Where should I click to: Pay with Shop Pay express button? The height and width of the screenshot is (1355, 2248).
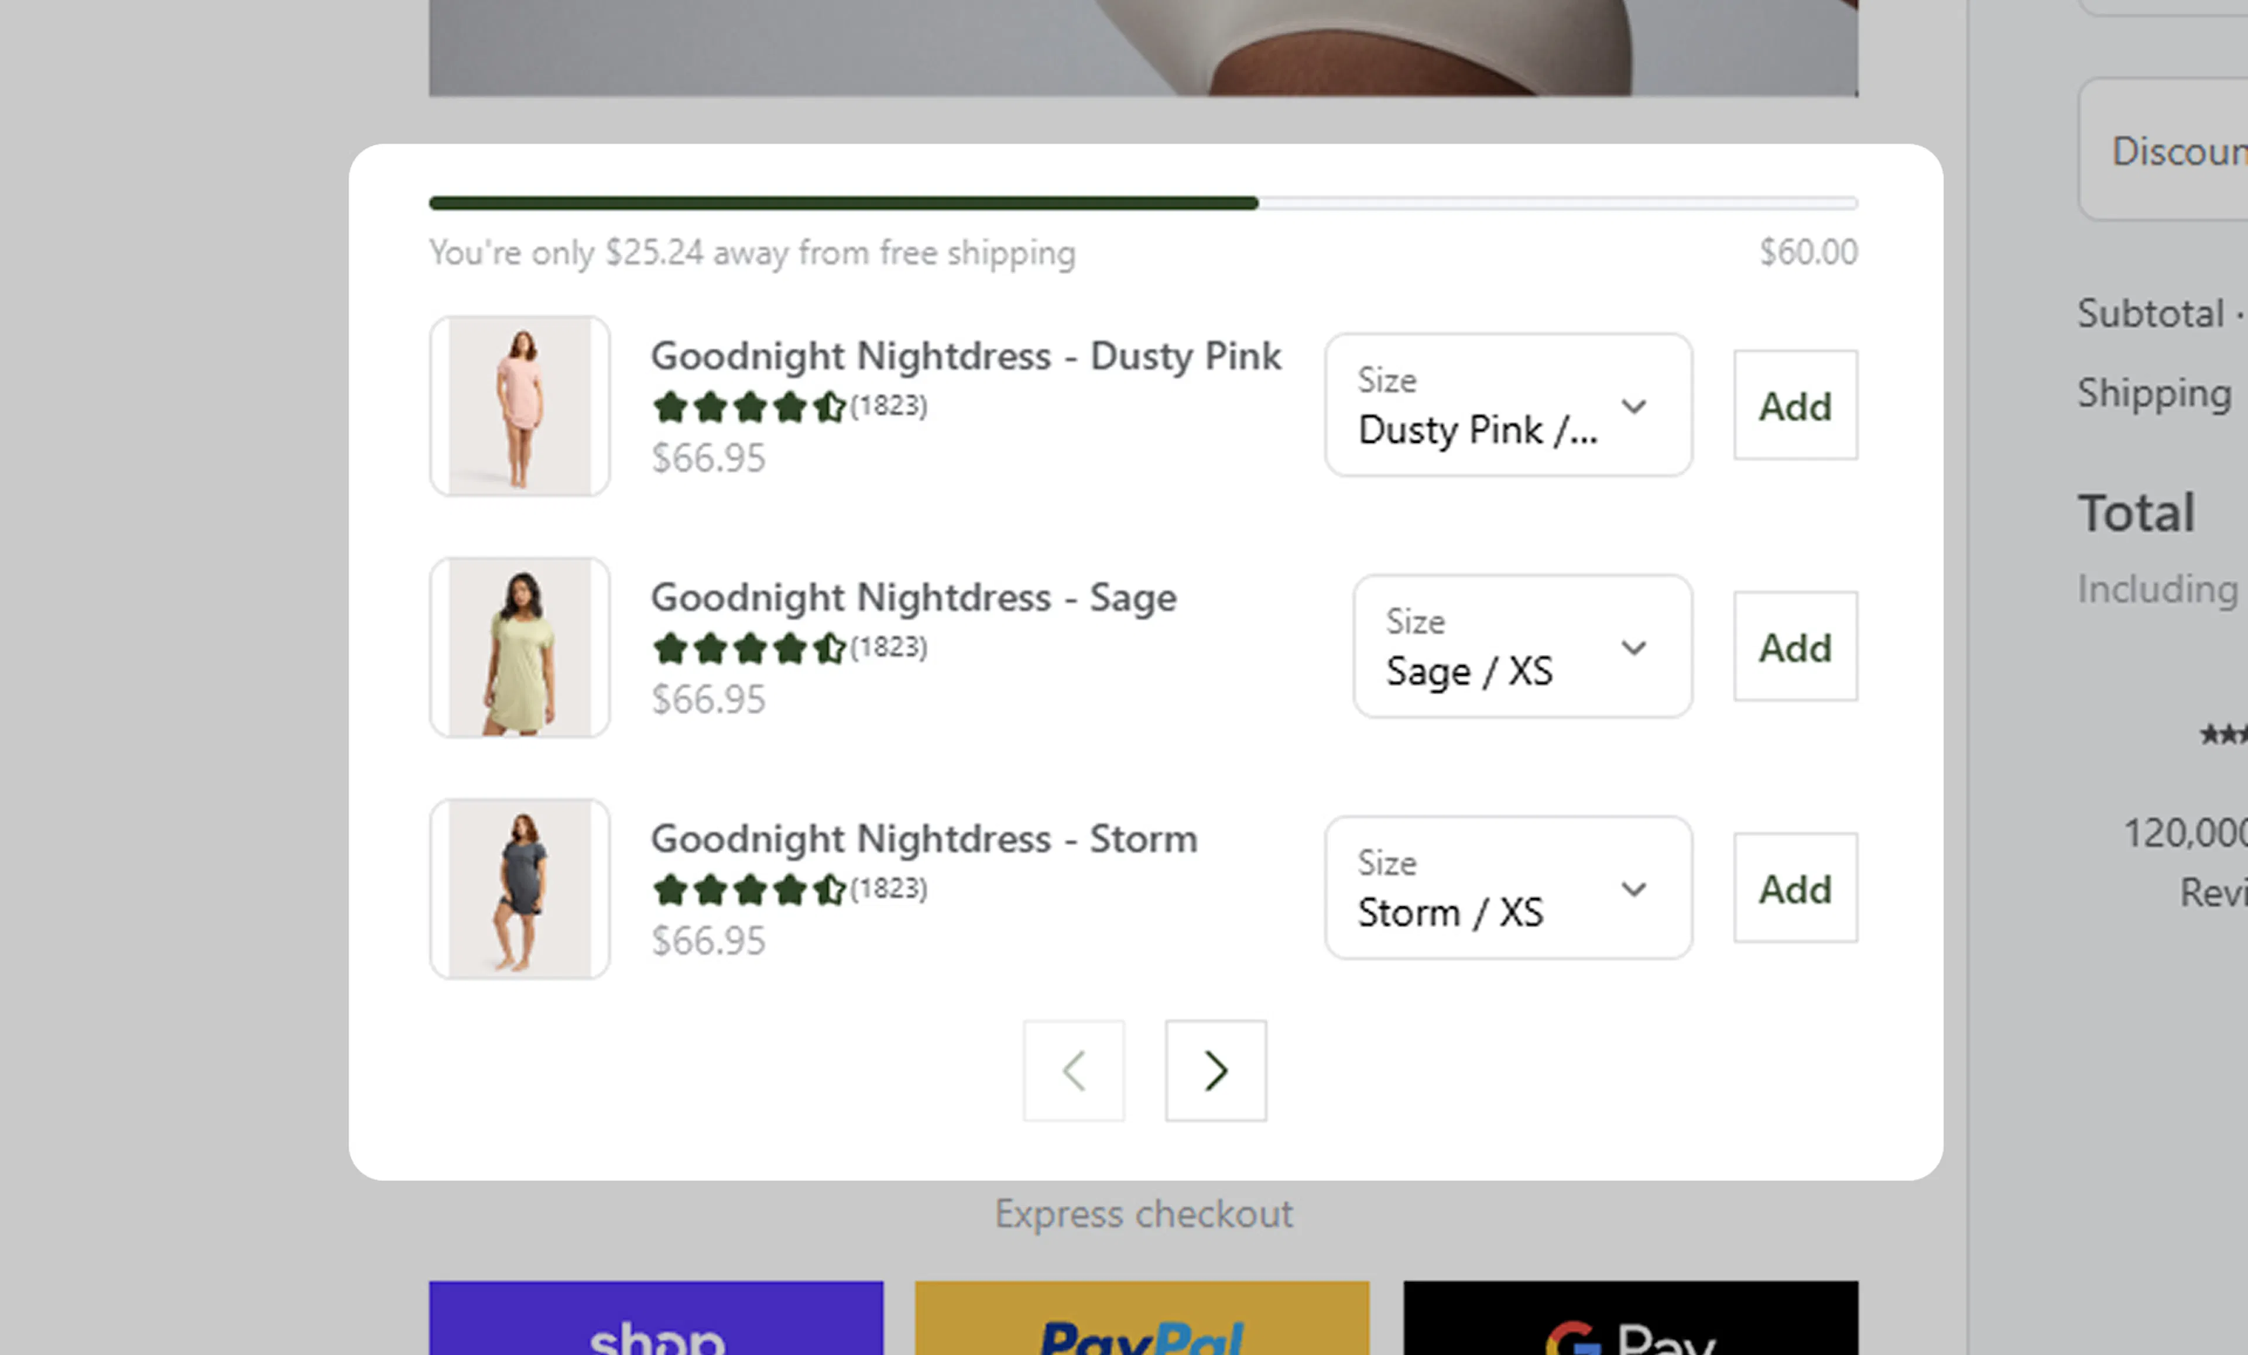pos(656,1319)
